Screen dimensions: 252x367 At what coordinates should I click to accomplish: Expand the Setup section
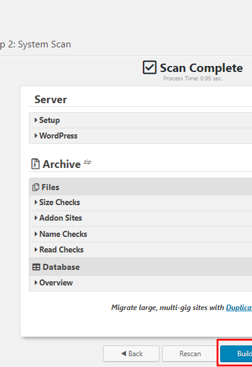(x=140, y=120)
